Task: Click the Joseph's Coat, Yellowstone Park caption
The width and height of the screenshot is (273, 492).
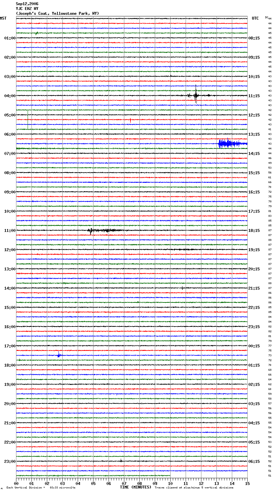Action: [57, 13]
